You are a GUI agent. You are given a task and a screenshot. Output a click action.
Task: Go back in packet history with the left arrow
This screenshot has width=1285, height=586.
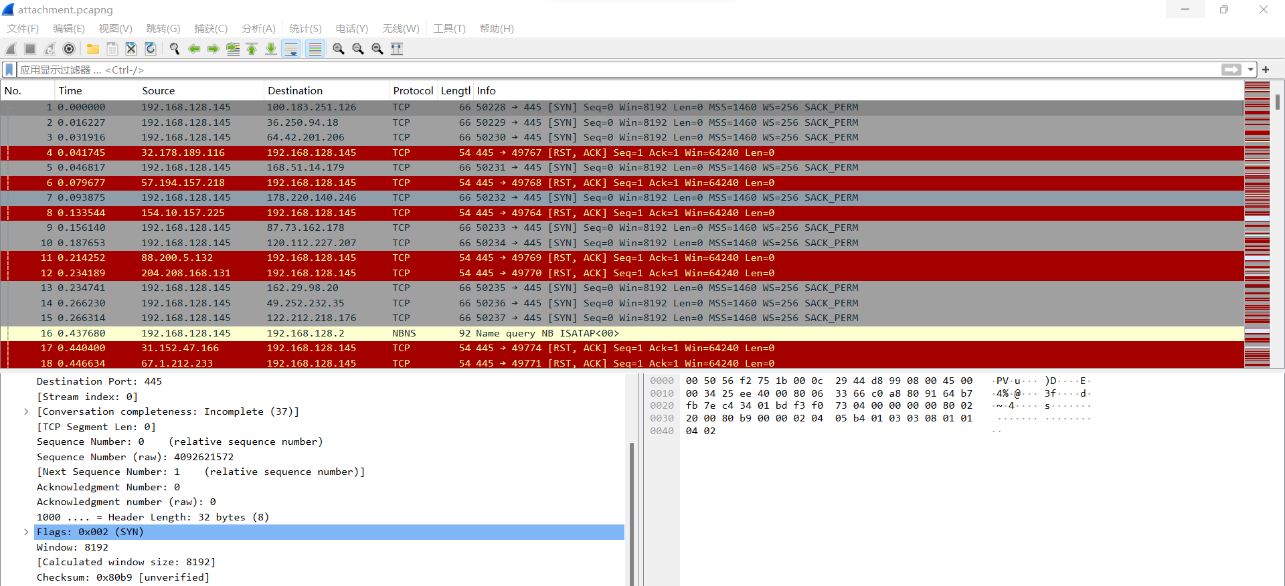click(x=194, y=49)
